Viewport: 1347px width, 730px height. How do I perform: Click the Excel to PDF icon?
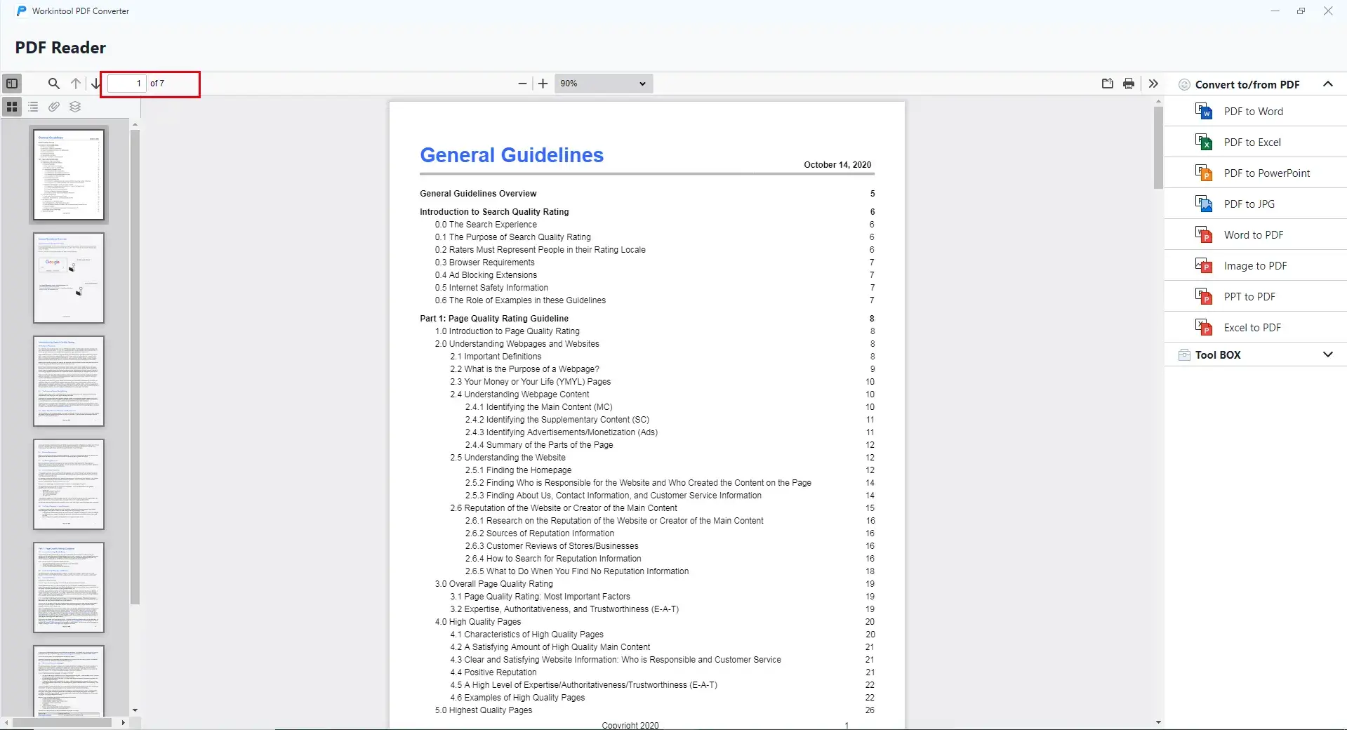pos(1204,327)
